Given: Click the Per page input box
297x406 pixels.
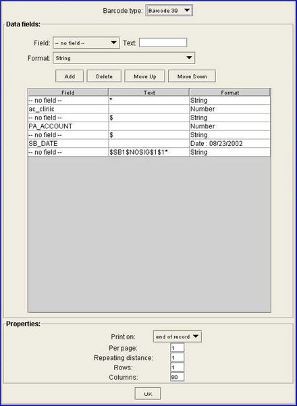Looking at the screenshot, I should tap(178, 348).
